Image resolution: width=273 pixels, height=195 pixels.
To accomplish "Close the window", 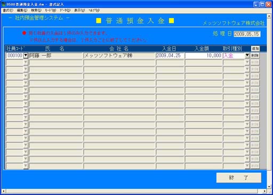I will 268,4.
